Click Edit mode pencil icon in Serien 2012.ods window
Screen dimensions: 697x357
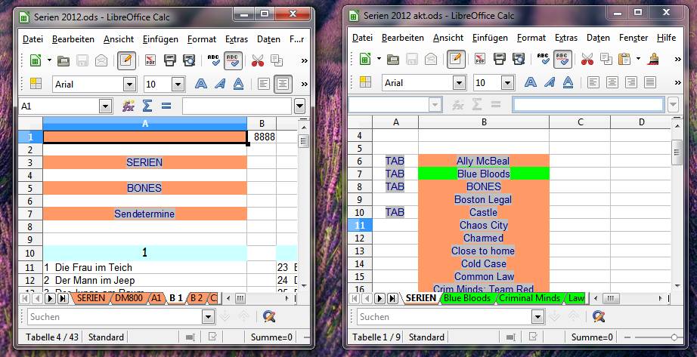point(126,60)
